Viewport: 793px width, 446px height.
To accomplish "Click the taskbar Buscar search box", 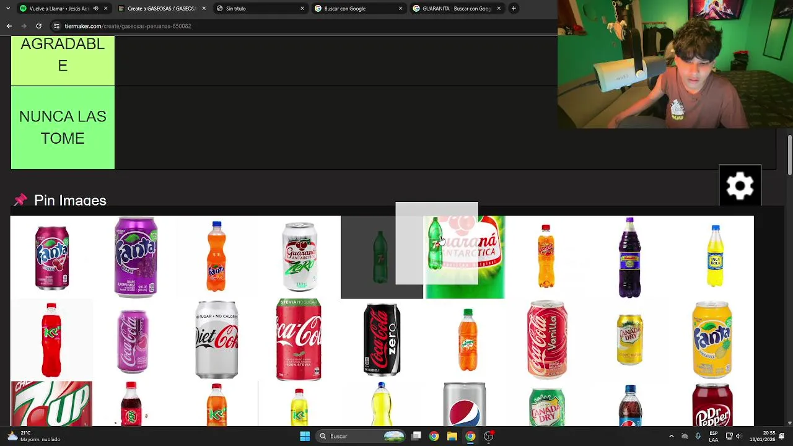I will (x=362, y=436).
